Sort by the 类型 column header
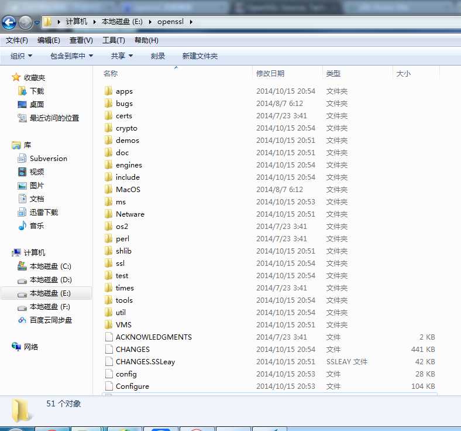461x431 pixels. click(x=333, y=74)
